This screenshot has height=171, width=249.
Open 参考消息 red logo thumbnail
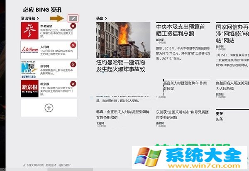[x=30, y=31]
